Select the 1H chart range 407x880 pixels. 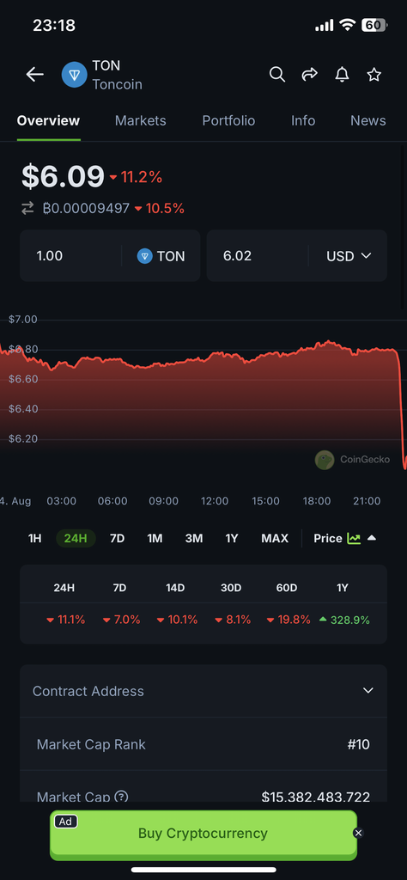(x=34, y=538)
